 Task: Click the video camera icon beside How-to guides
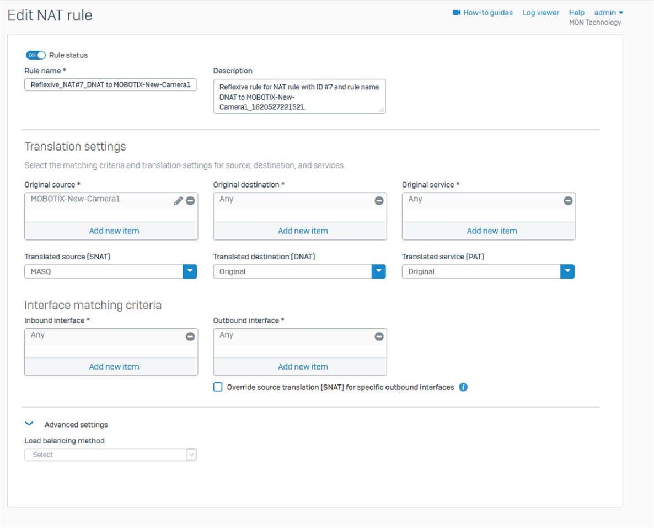(456, 13)
